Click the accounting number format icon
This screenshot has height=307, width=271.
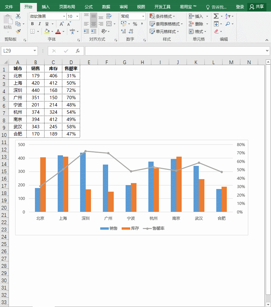coord(124,24)
